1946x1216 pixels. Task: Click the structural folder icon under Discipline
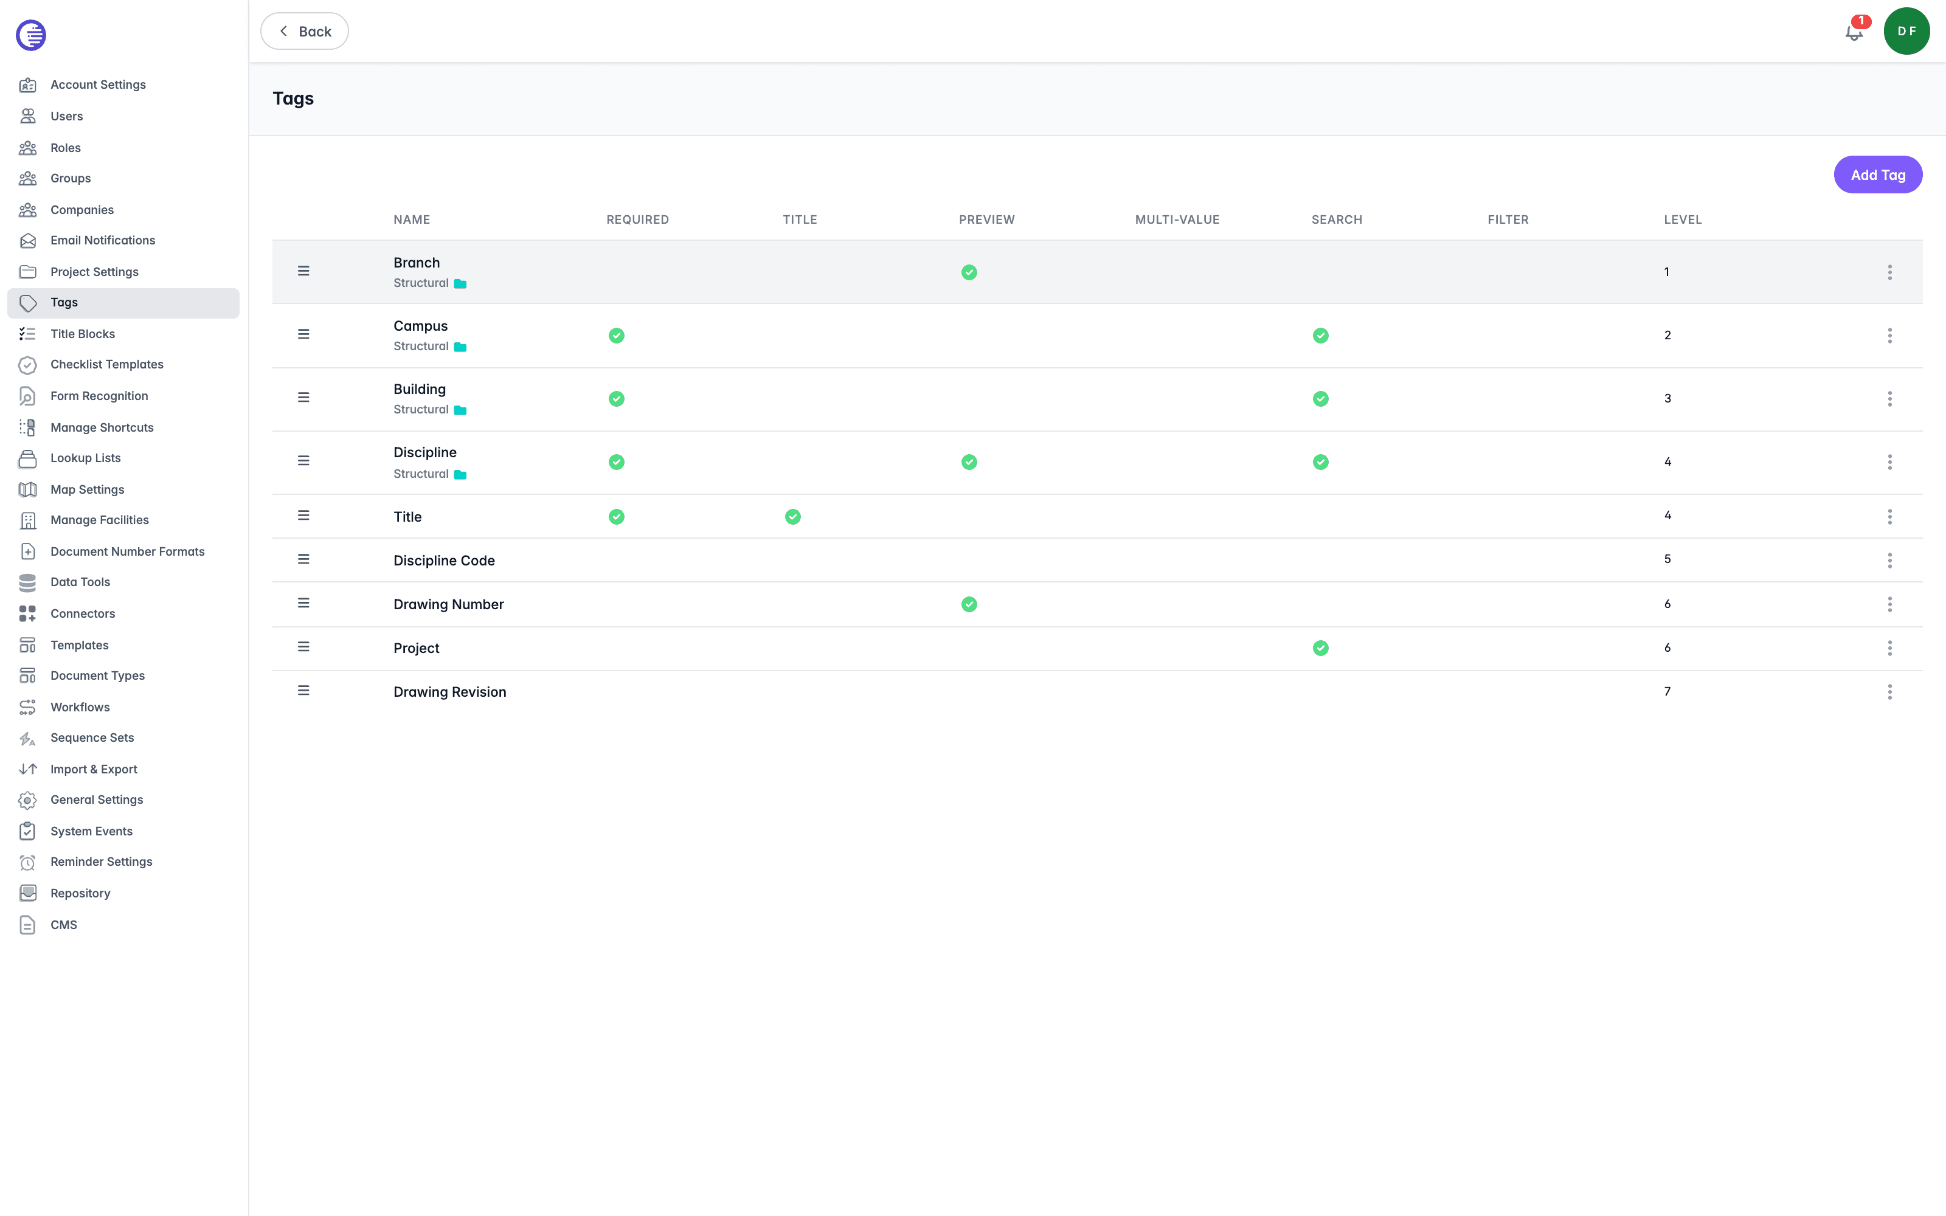pyautogui.click(x=460, y=474)
